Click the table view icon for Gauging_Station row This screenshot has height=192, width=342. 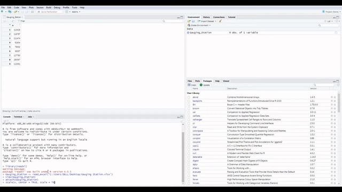[x=336, y=33]
